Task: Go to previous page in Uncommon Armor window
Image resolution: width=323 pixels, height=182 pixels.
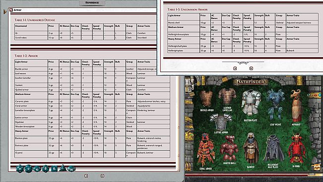Action: point(235,68)
